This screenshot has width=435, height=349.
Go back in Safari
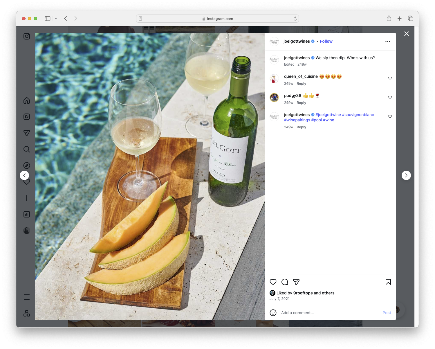66,19
